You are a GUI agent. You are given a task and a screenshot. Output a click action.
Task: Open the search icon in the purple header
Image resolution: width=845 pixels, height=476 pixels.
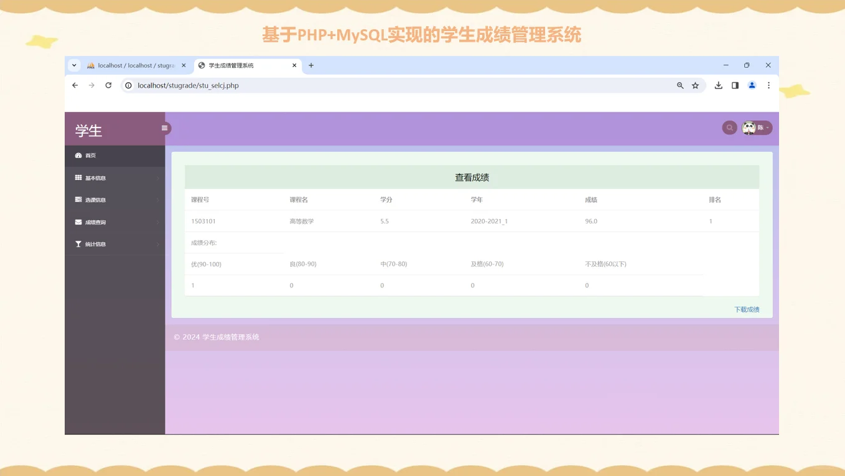[x=729, y=127]
